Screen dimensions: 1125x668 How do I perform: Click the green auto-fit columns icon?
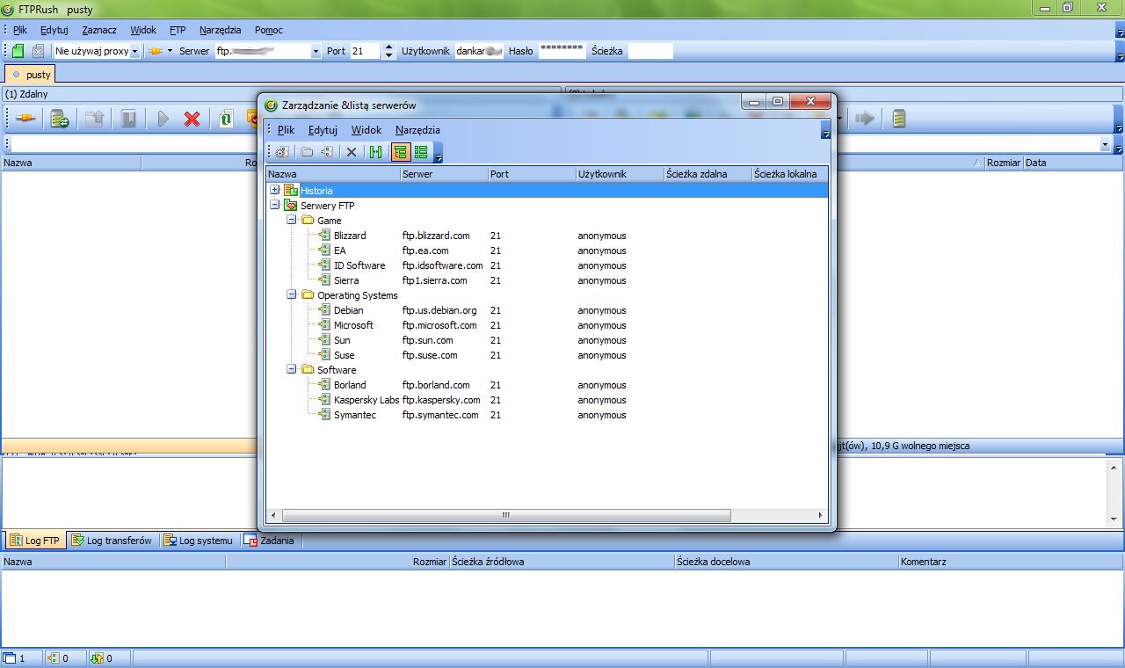coord(376,152)
